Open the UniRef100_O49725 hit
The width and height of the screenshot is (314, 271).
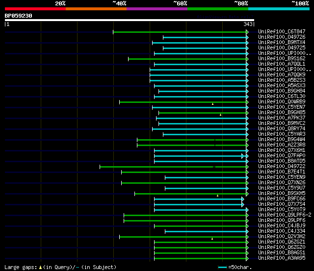pyautogui.click(x=282, y=48)
